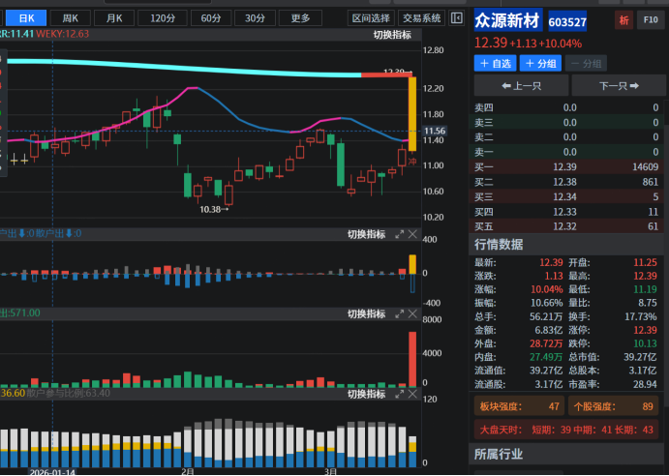This screenshot has height=476, width=669.
Task: Switch to 周K weekly chart
Action: (x=71, y=17)
